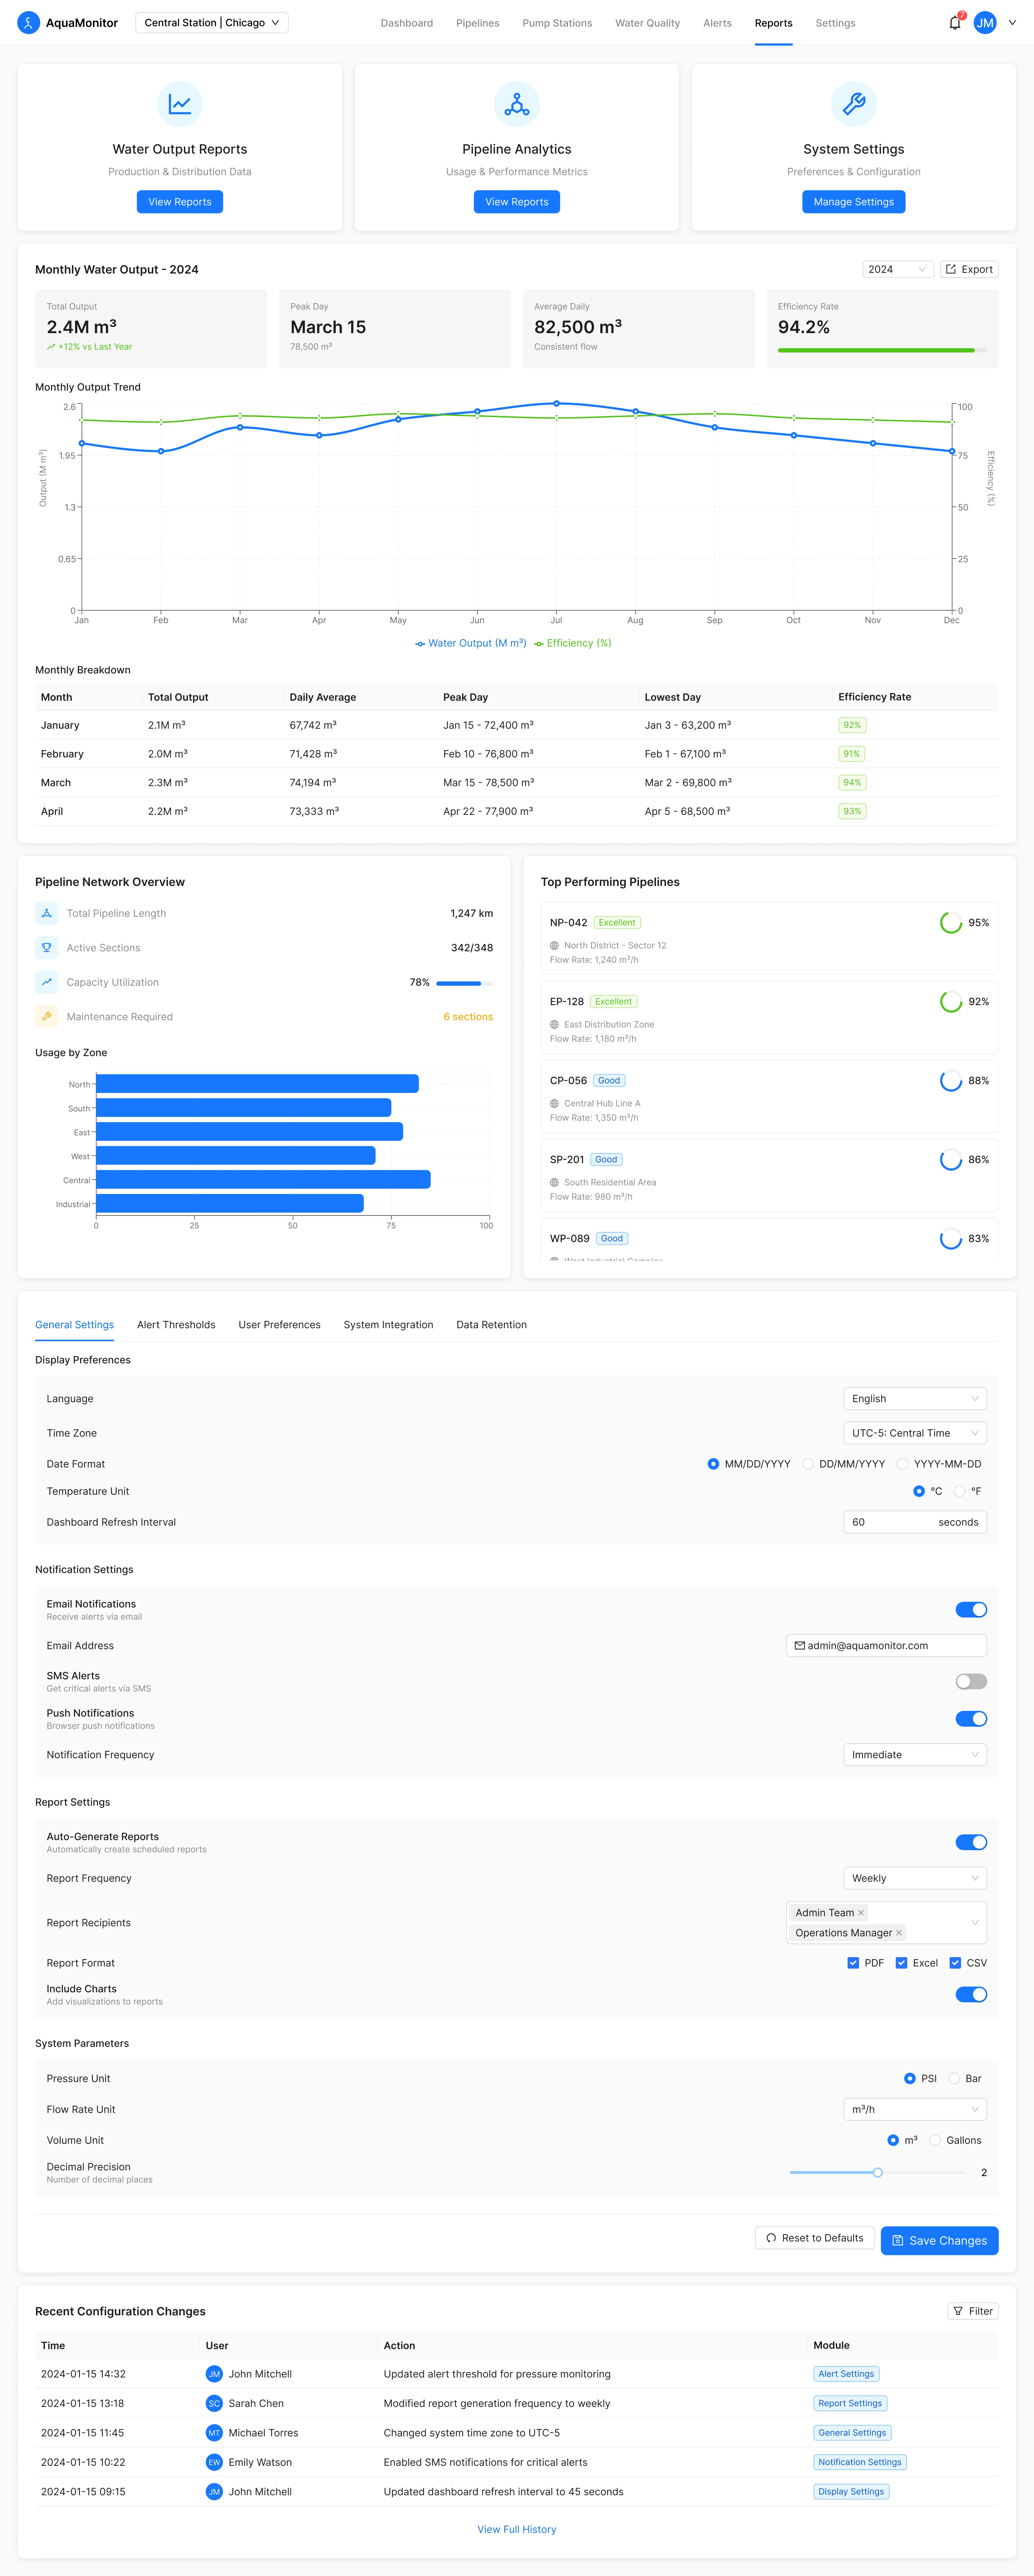Expand the Notification Frequency dropdown
The width and height of the screenshot is (1034, 2576).
coord(914,1755)
